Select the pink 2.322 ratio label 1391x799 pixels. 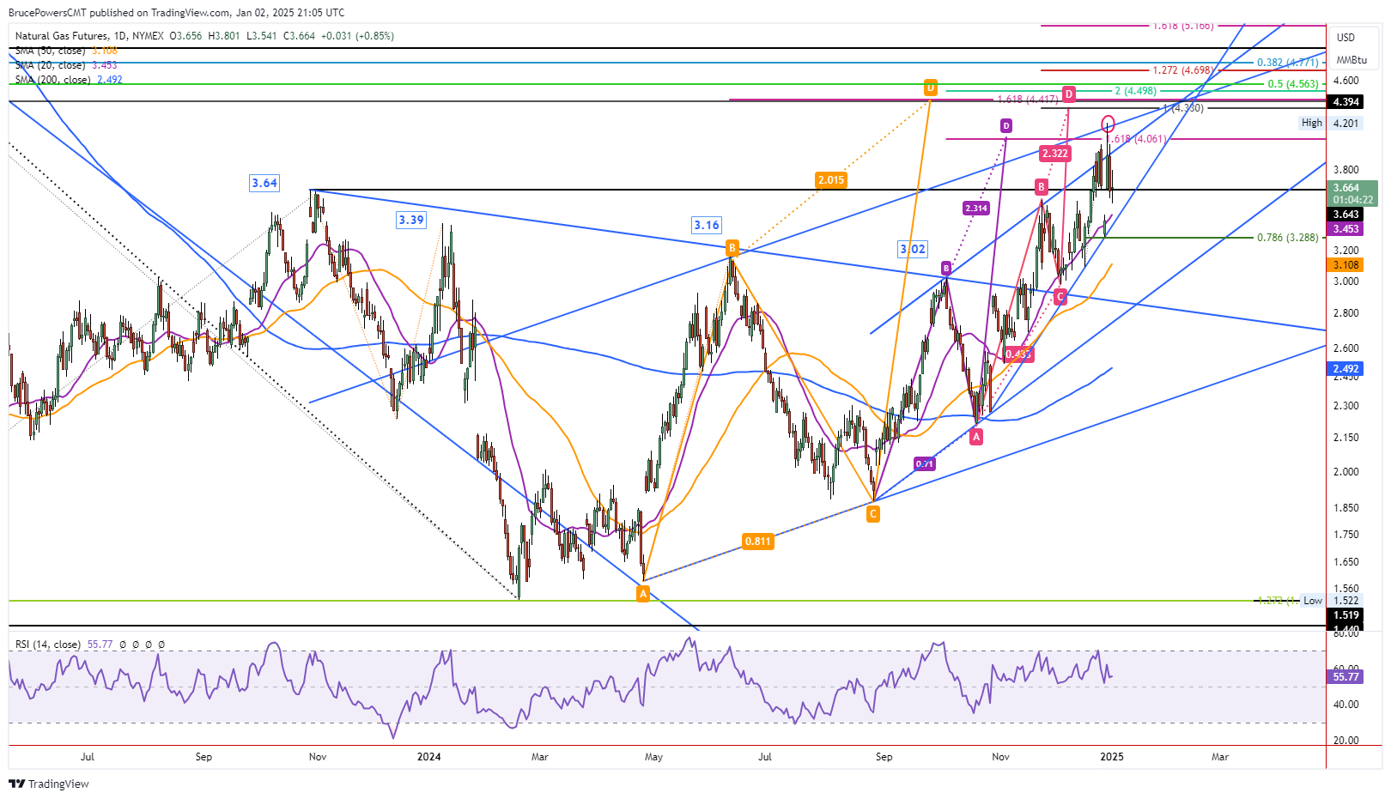pyautogui.click(x=1054, y=154)
